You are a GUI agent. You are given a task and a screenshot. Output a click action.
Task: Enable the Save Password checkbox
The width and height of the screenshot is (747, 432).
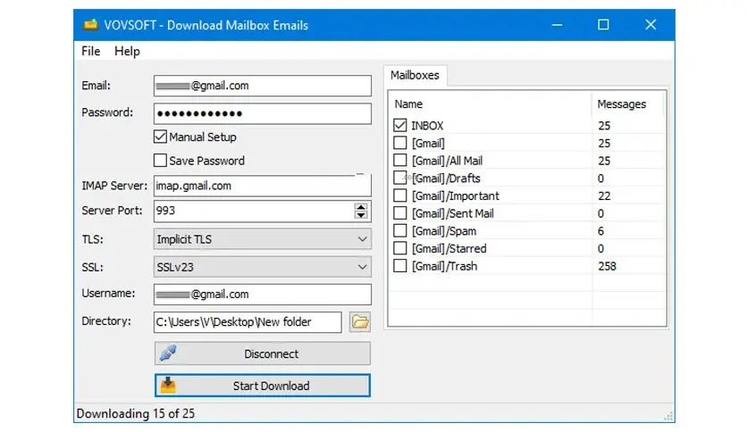tap(160, 161)
